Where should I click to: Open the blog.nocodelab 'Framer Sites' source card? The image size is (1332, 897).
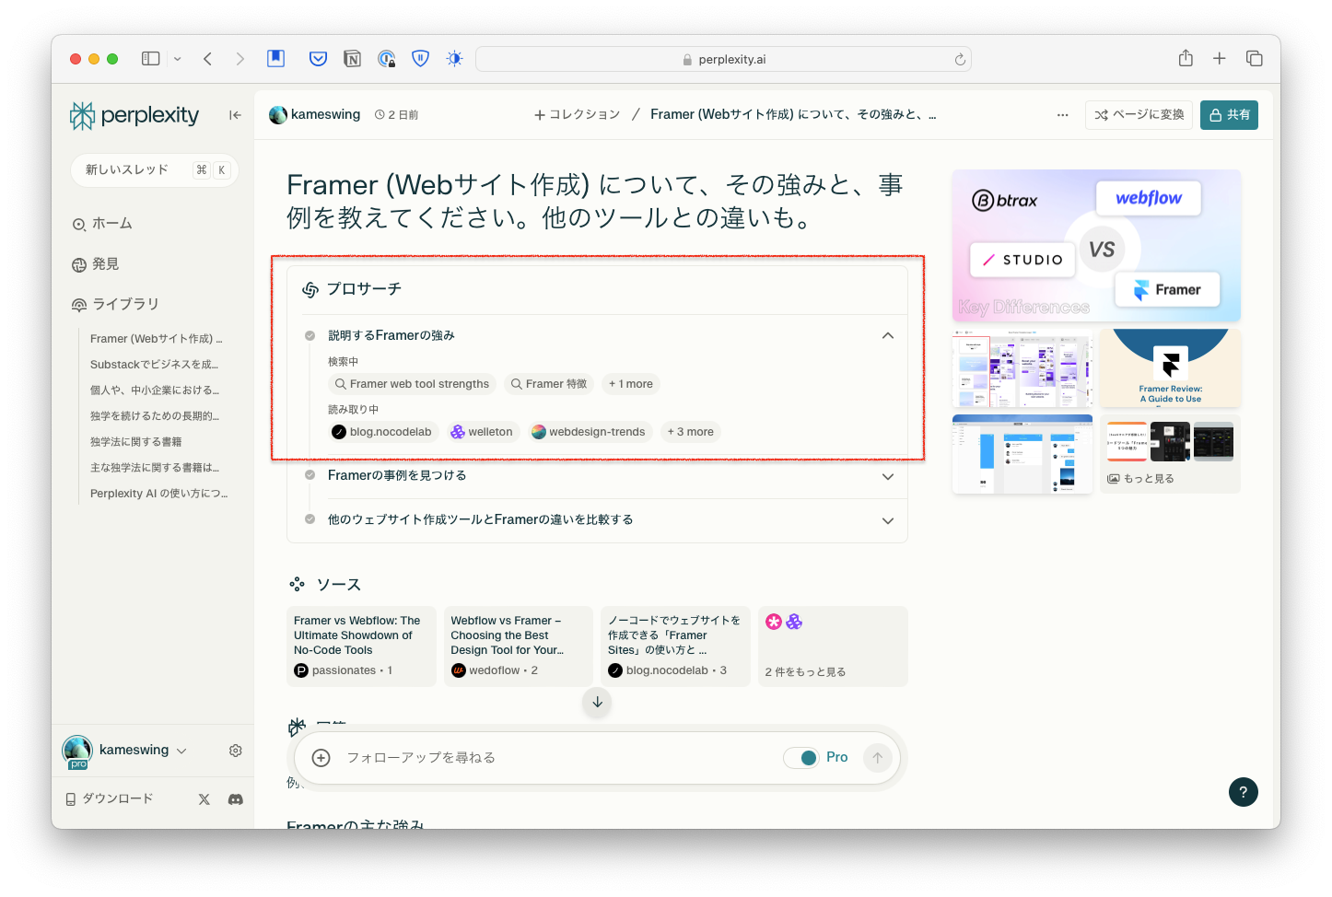[675, 647]
